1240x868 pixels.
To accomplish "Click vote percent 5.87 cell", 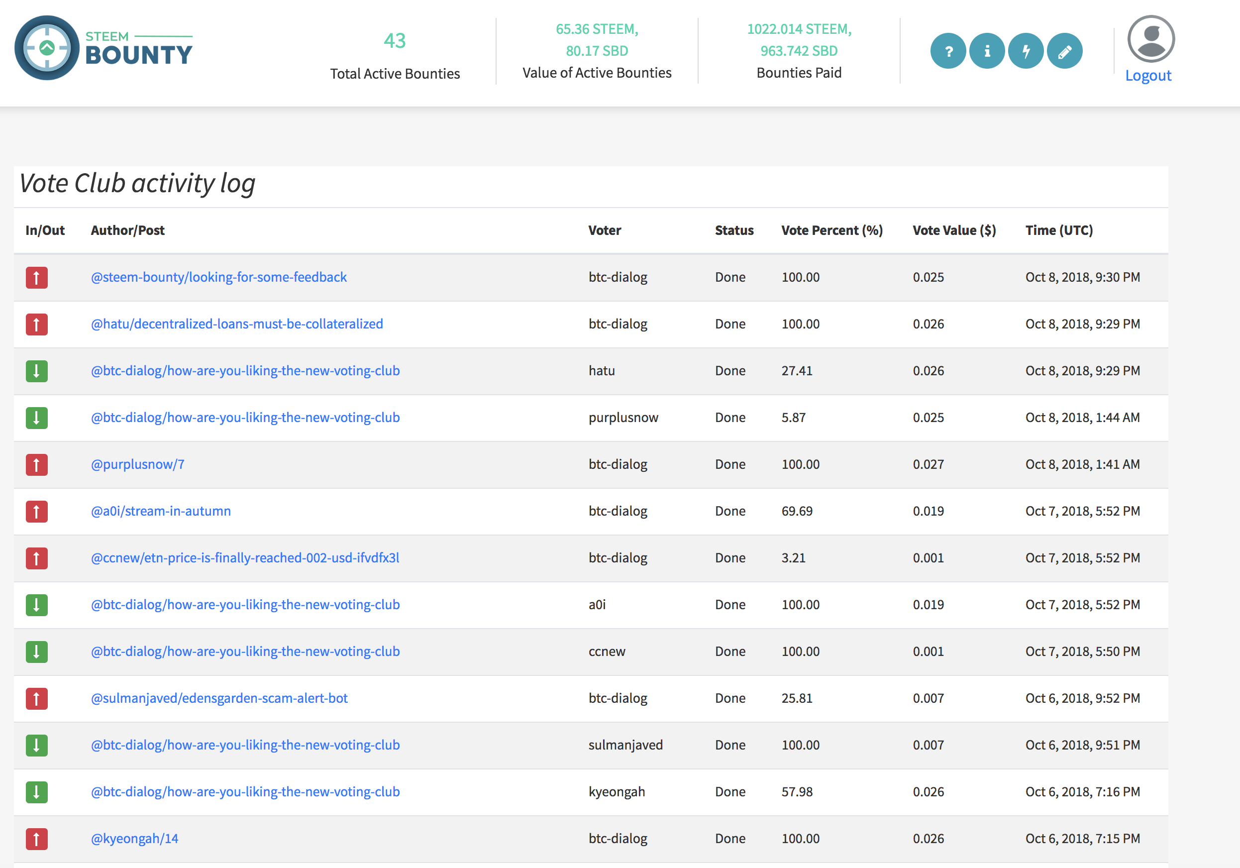I will [x=793, y=418].
